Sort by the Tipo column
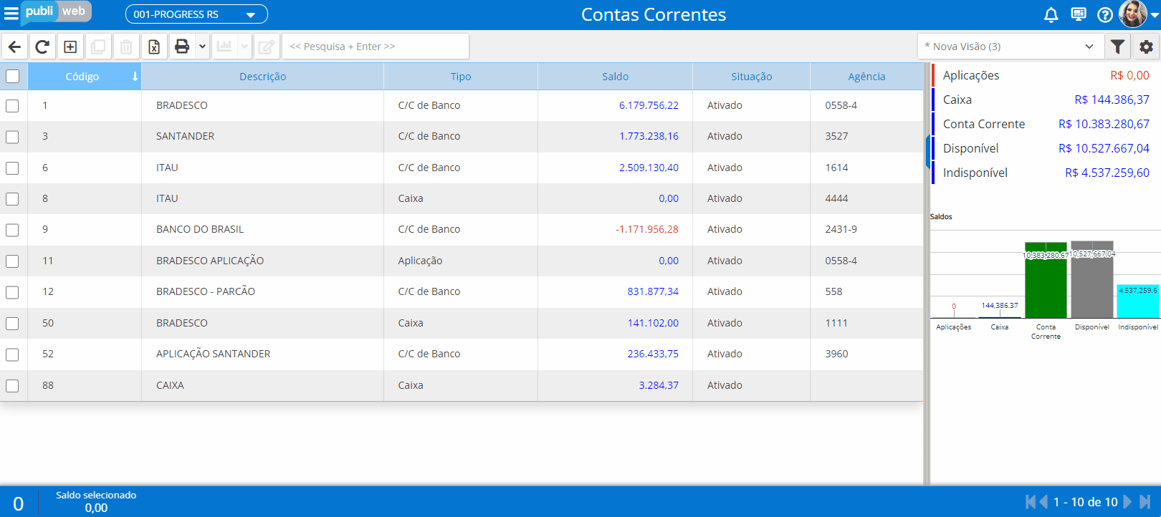 [461, 77]
